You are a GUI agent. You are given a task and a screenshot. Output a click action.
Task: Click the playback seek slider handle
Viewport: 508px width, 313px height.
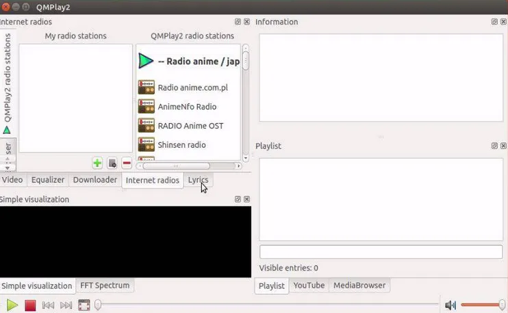tap(98, 305)
